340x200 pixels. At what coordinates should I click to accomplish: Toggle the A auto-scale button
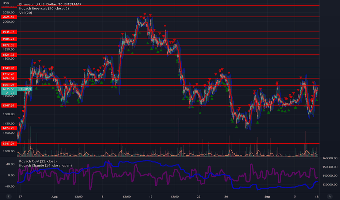329,196
